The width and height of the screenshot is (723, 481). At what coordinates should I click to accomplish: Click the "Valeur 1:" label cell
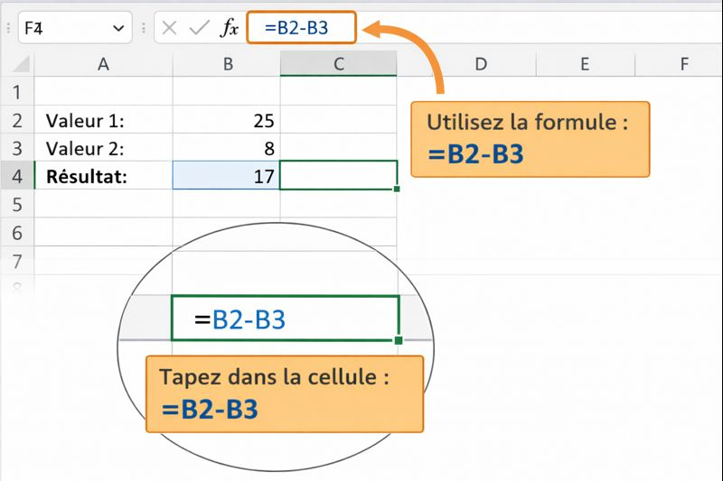[103, 120]
